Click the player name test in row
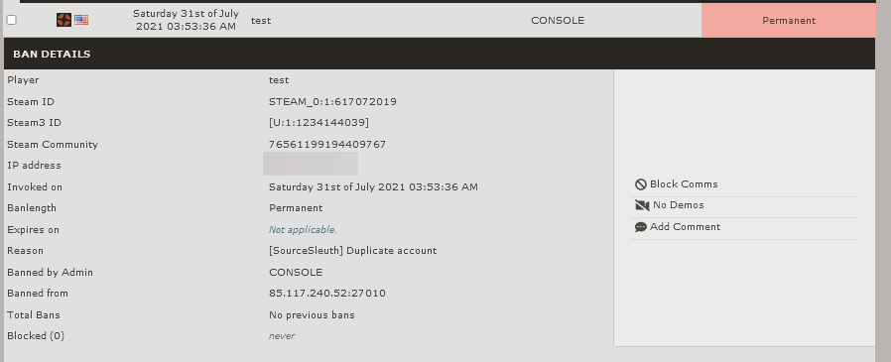The height and width of the screenshot is (362, 891). point(261,21)
